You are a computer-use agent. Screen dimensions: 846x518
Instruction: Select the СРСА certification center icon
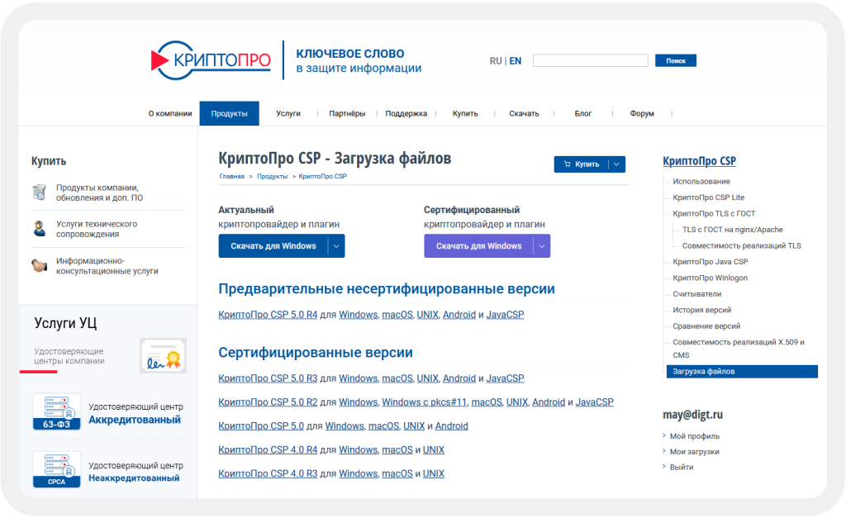56,468
